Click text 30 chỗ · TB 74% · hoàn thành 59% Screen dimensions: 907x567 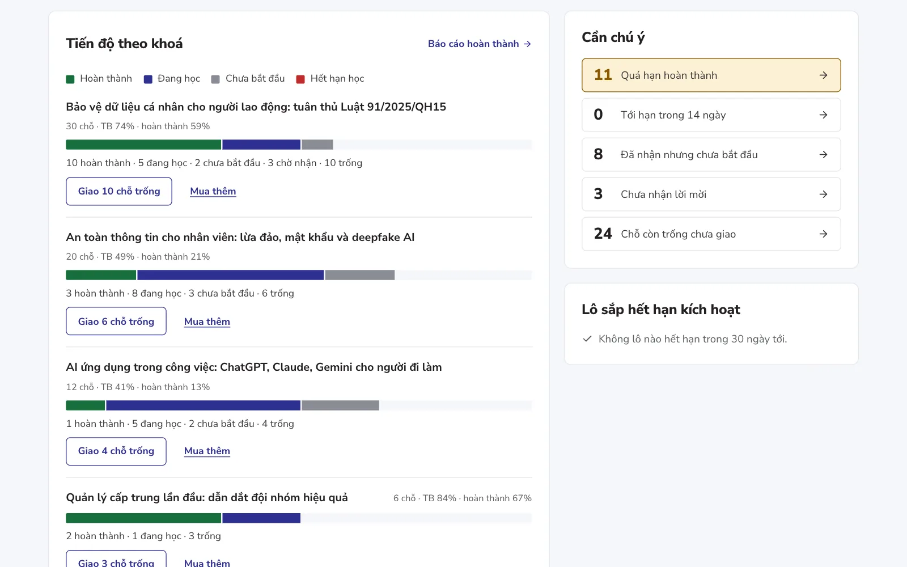point(138,126)
